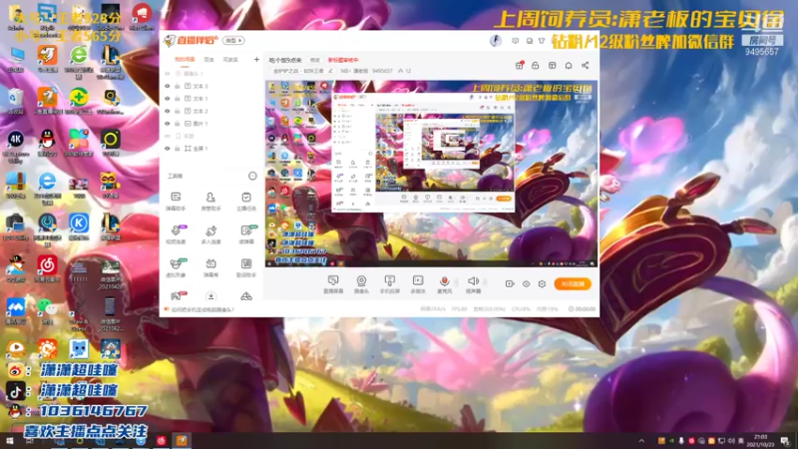The height and width of the screenshot is (449, 798).
Task: Expand microphone volume arrow
Action: tap(457, 281)
